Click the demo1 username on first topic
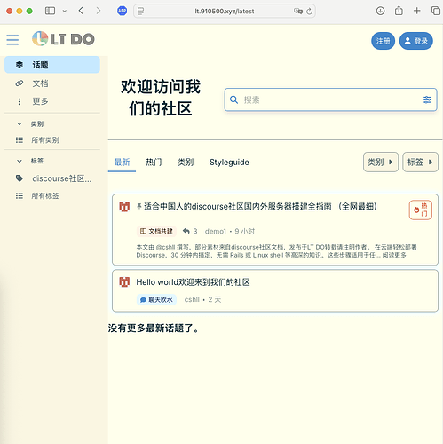Image resolution: width=443 pixels, height=444 pixels. [x=216, y=231]
